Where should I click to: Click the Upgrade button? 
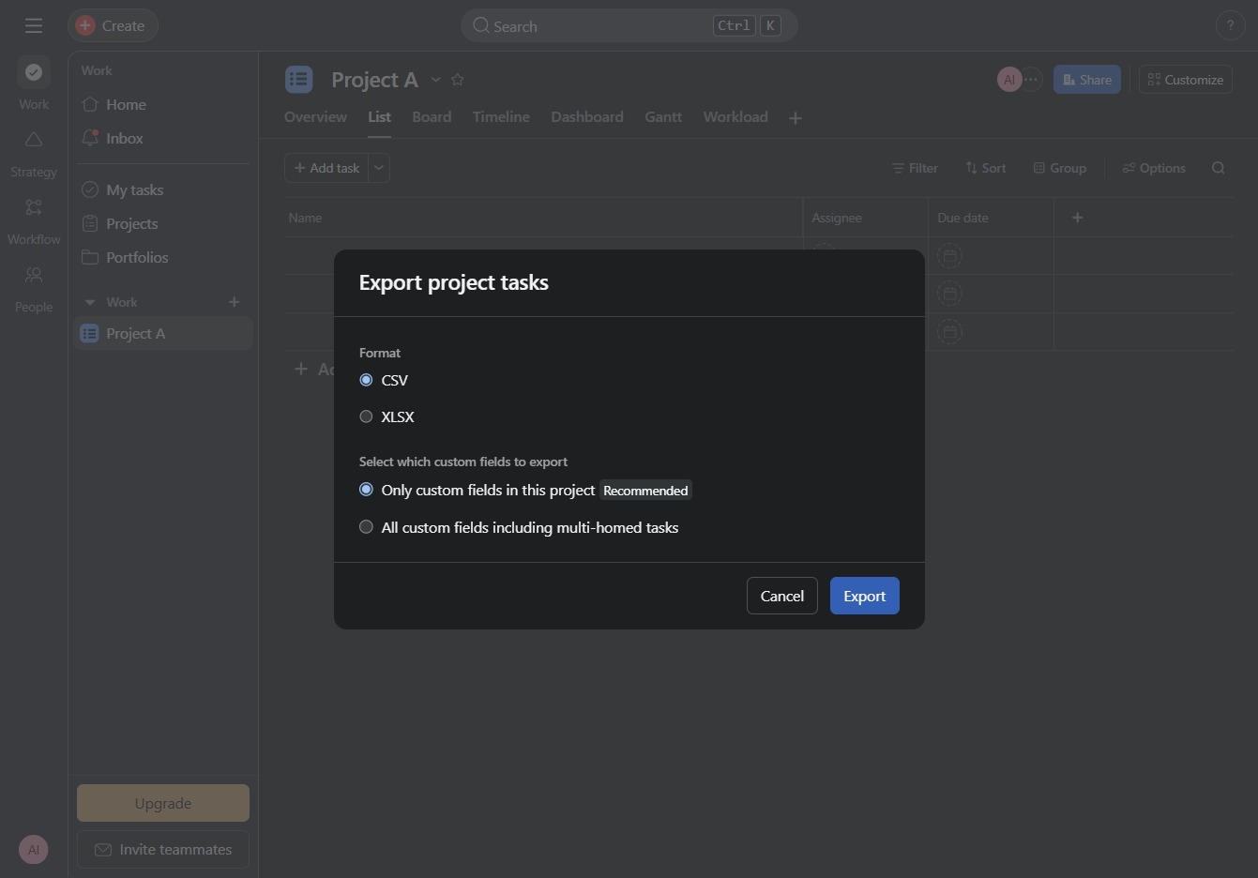[163, 803]
